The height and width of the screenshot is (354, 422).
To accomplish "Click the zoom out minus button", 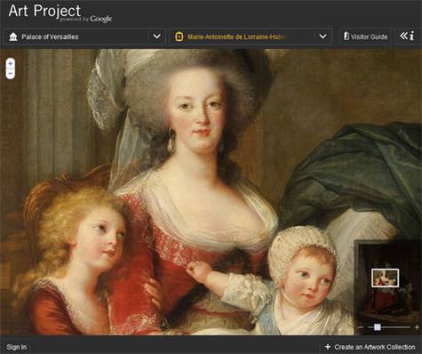I will click(11, 73).
